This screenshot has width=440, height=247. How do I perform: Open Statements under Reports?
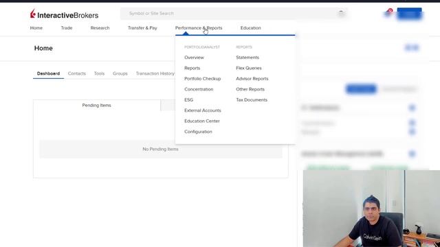(247, 58)
